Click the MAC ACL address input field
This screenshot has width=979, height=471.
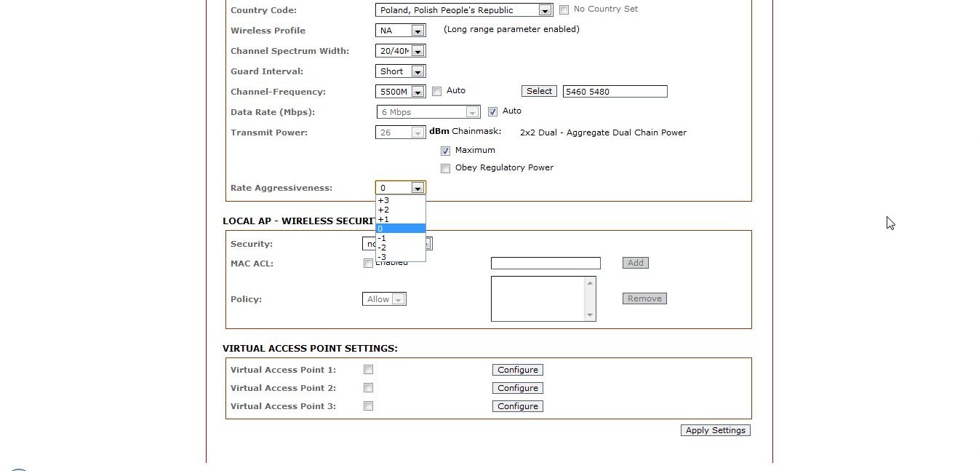(x=546, y=264)
